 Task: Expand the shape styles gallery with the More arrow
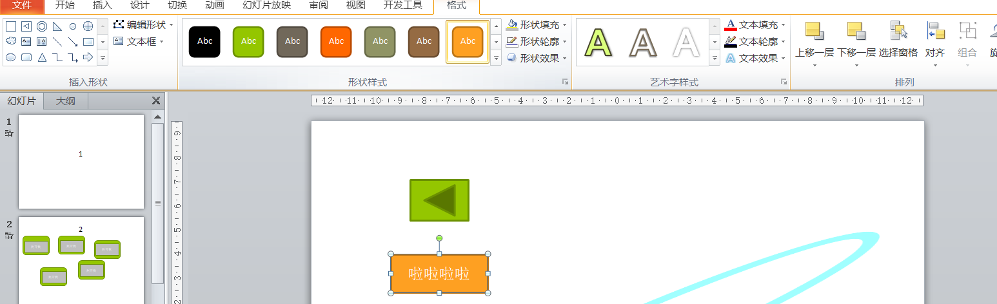point(496,58)
